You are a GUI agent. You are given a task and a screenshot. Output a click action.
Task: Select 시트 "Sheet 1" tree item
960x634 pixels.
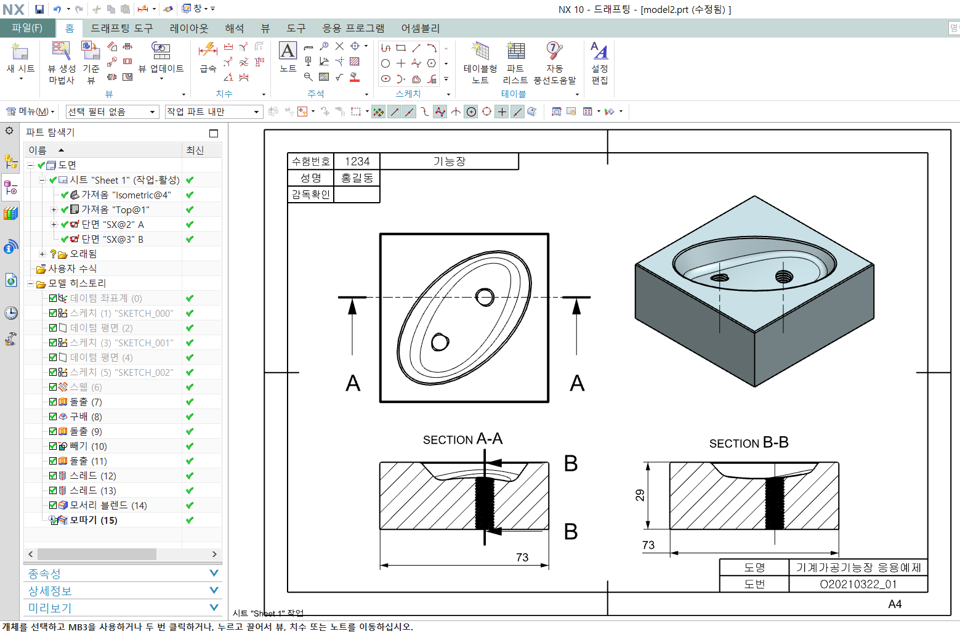click(x=124, y=180)
